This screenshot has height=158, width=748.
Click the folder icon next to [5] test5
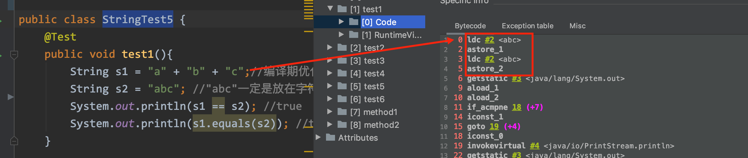click(342, 86)
